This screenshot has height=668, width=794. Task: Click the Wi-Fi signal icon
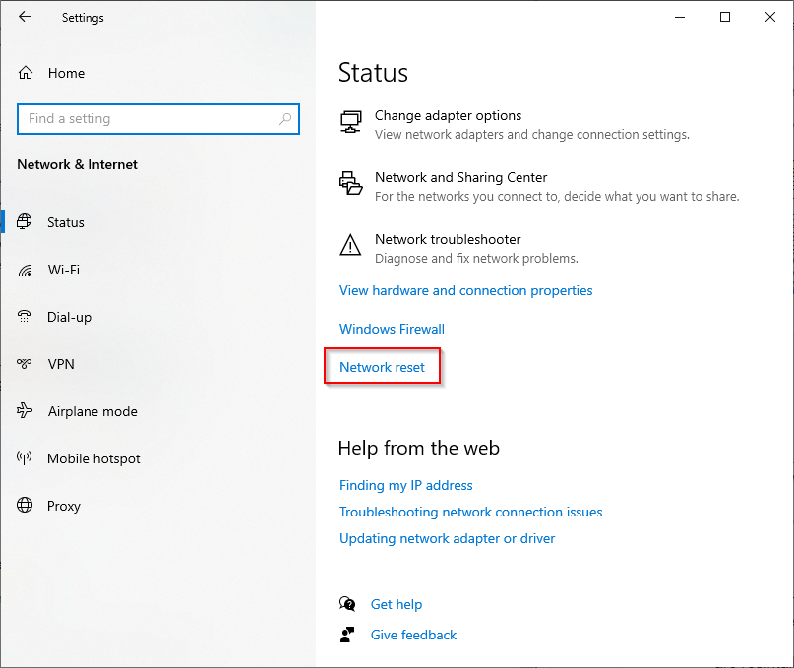(26, 270)
